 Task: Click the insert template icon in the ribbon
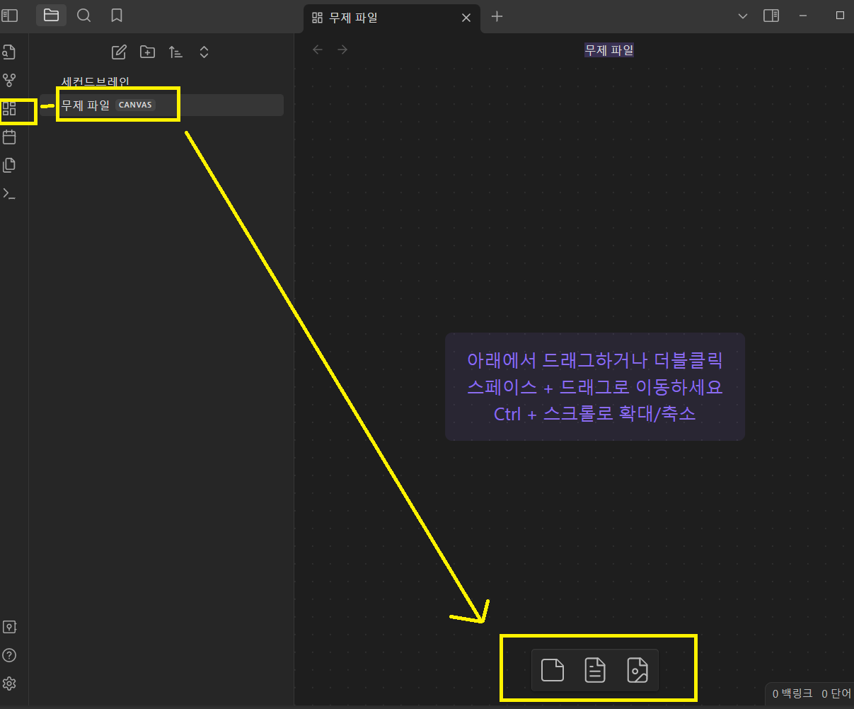pos(9,165)
